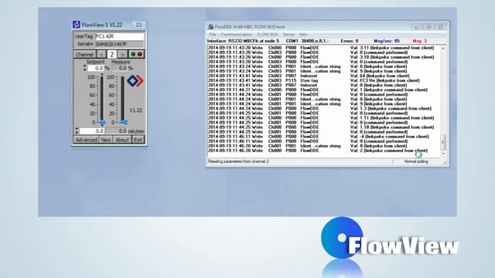Click the red Msg: 3 counter
The height and width of the screenshot is (278, 495).
(x=419, y=41)
